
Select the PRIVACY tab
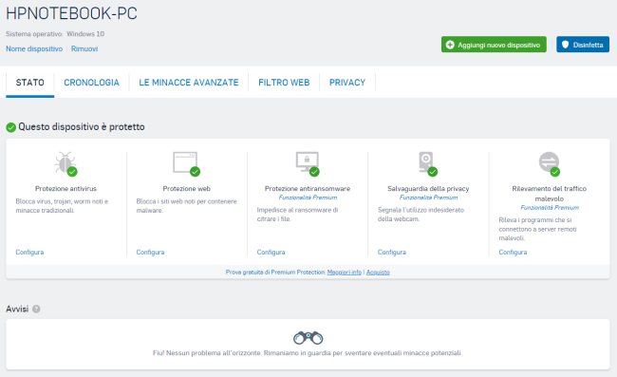(347, 83)
